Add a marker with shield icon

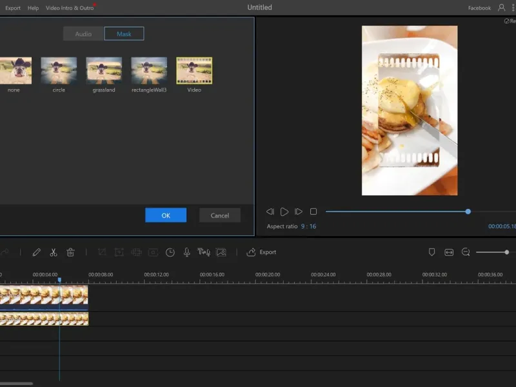432,252
